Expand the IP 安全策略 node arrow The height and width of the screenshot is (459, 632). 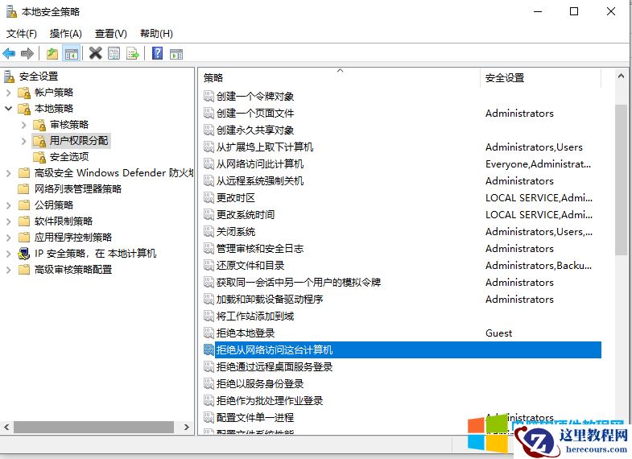[9, 254]
